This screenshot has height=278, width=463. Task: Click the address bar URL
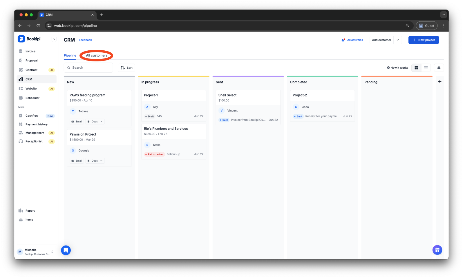pos(75,26)
